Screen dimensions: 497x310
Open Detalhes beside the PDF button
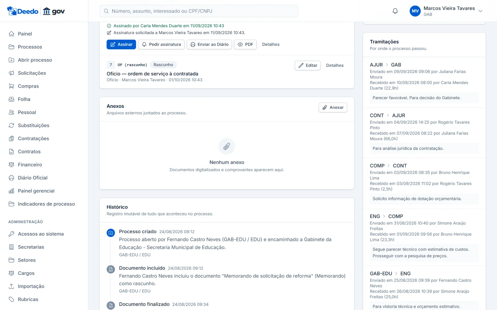point(271,44)
